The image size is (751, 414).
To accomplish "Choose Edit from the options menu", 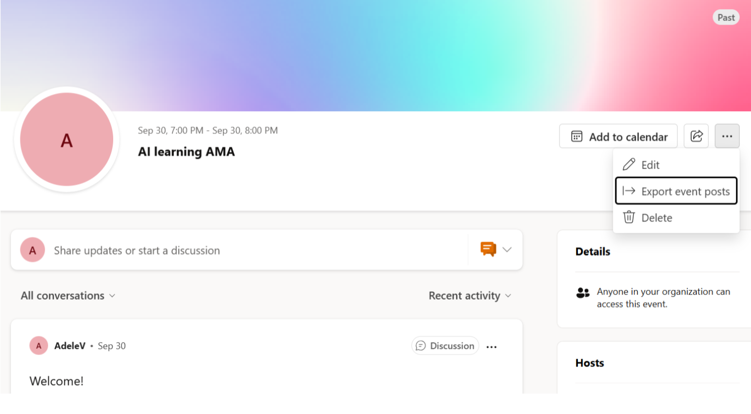I will pos(650,164).
